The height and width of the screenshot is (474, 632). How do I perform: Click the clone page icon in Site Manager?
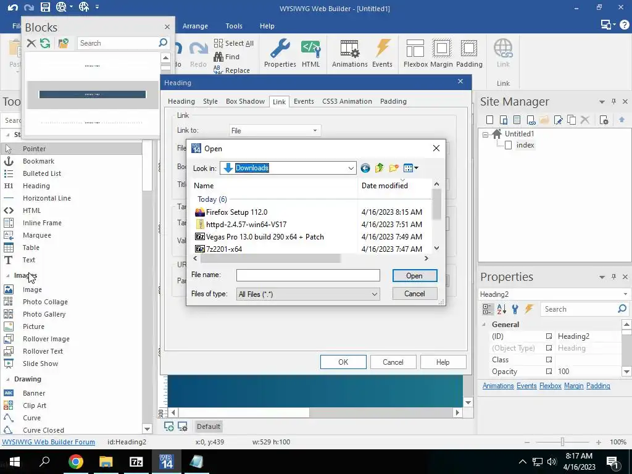coord(572,120)
